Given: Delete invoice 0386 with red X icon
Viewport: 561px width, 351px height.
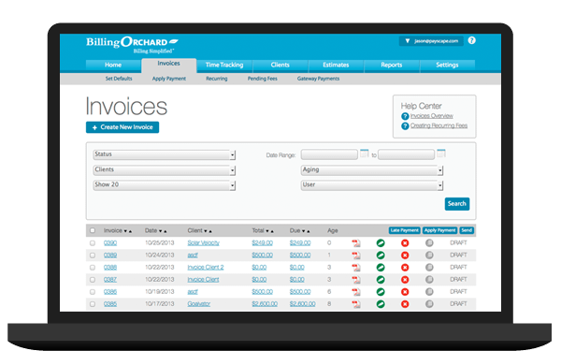Looking at the screenshot, I should pos(405,292).
